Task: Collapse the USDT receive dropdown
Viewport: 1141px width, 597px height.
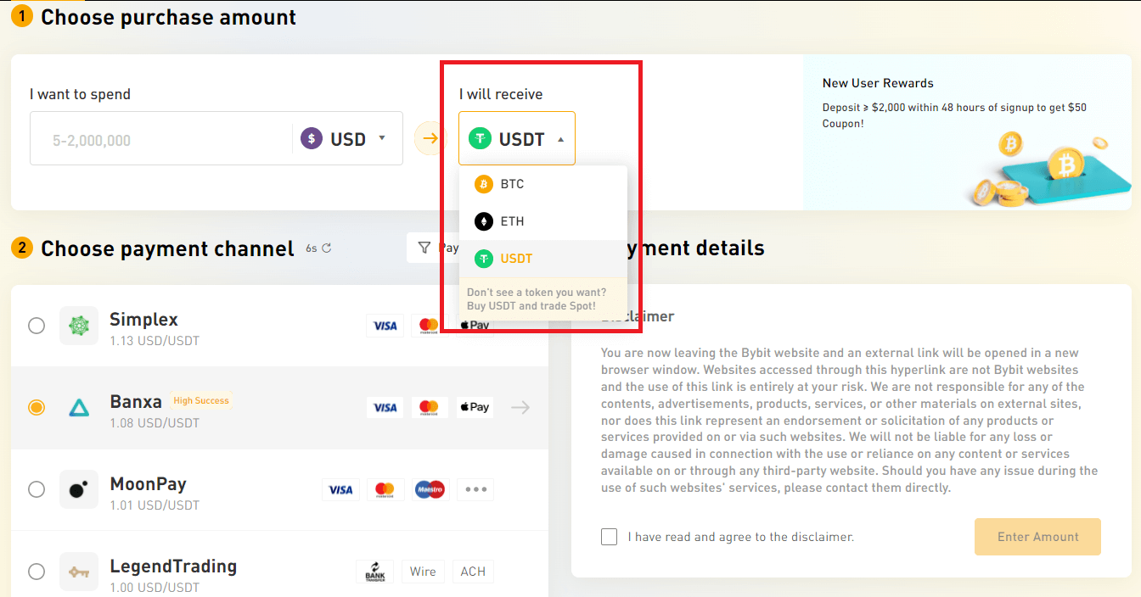Action: click(517, 138)
